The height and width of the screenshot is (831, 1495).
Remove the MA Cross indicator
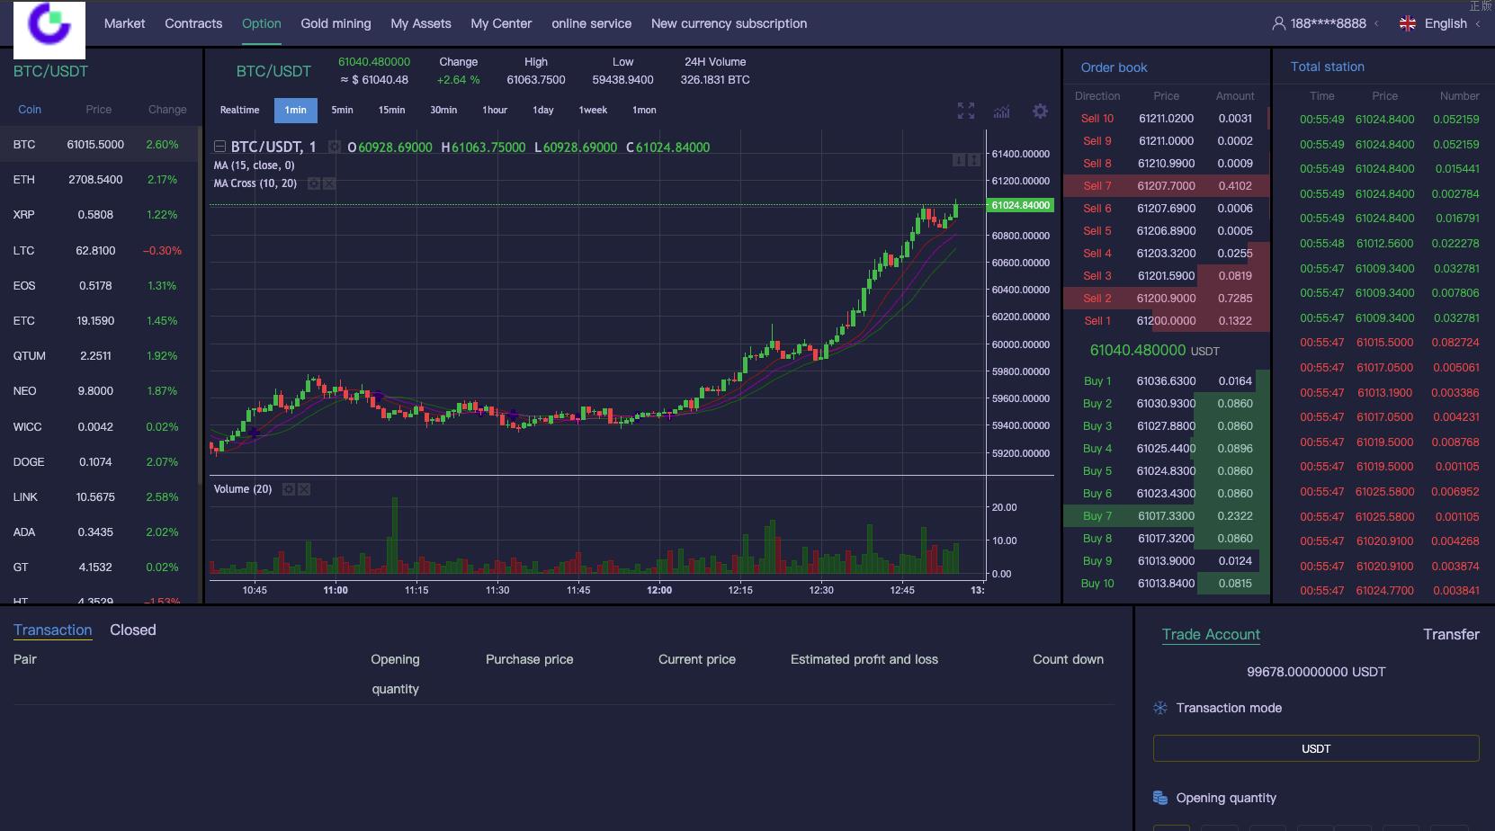click(329, 183)
